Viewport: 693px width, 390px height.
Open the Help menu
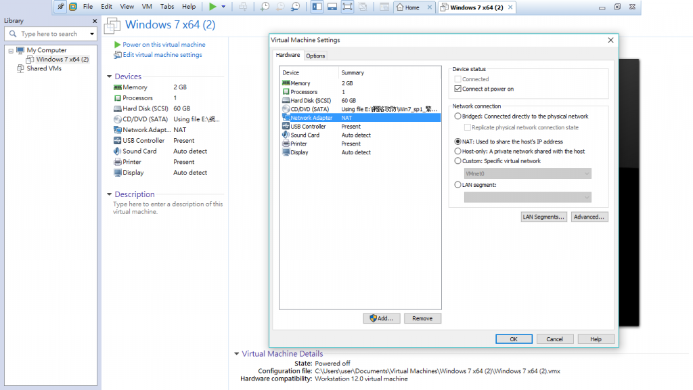click(189, 7)
